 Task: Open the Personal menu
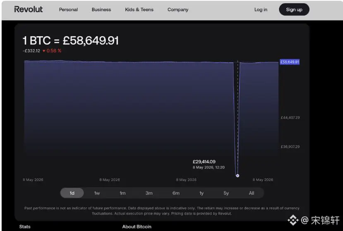(x=68, y=10)
